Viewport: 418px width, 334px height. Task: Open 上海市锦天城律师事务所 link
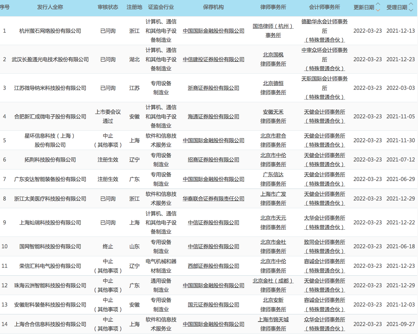[x=273, y=324]
